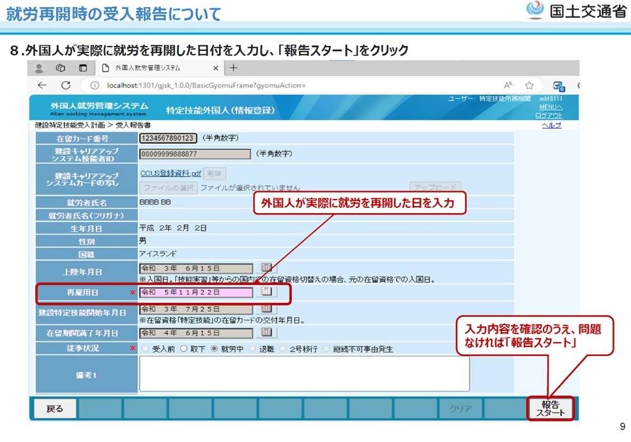631x442 pixels.
Task: Go back with browser back arrow
Action: (42, 85)
